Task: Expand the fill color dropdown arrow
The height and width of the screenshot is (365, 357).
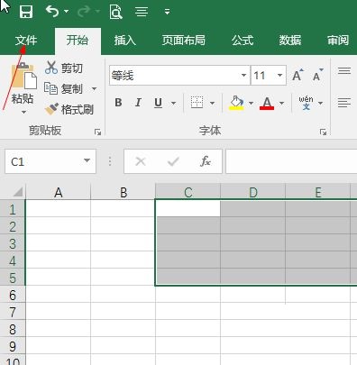Action: 251,103
